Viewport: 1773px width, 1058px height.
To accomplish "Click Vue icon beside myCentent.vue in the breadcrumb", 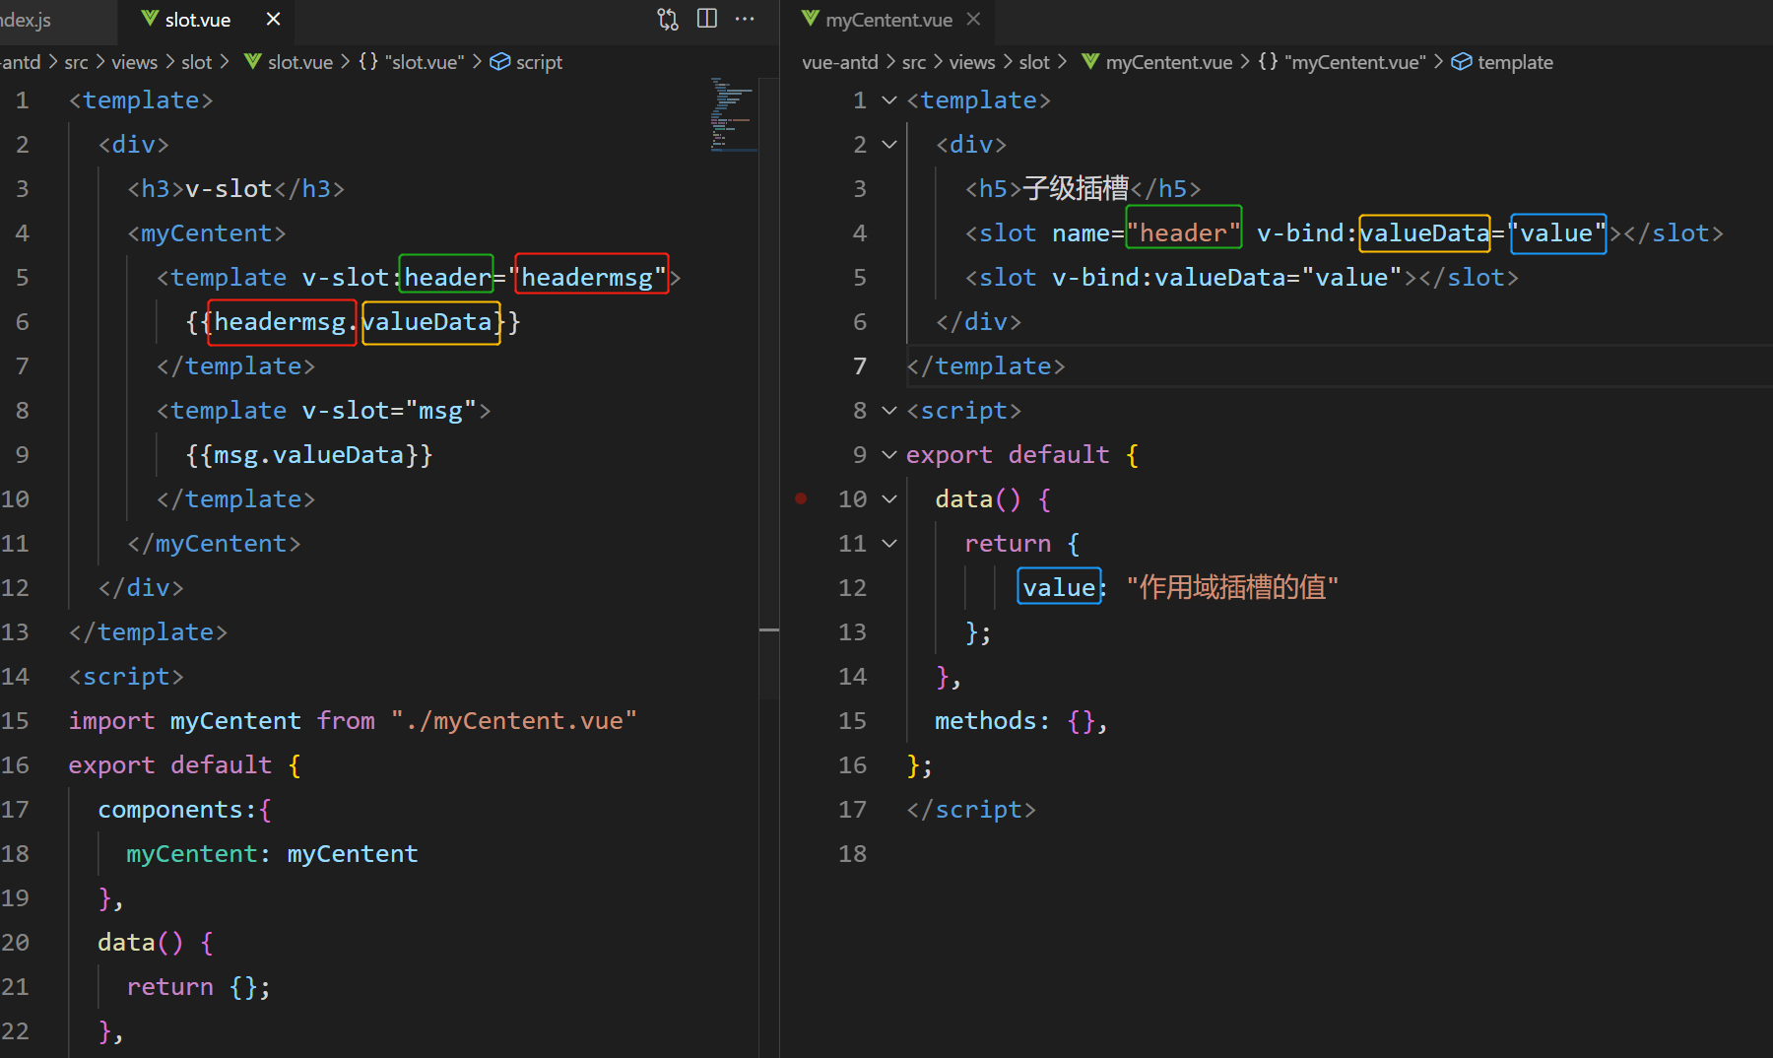I will [x=1090, y=61].
